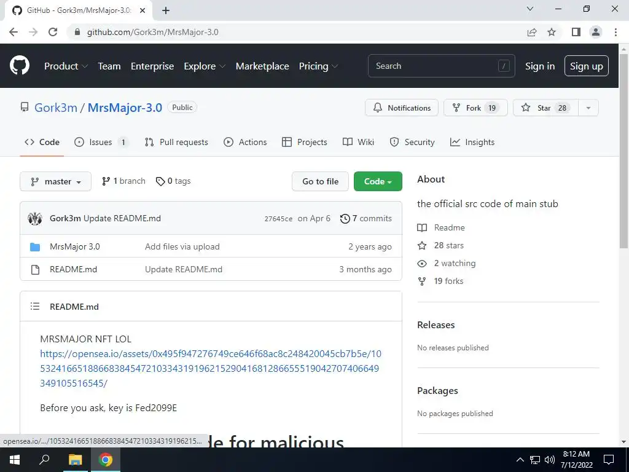Viewport: 629px width, 472px height.
Task: Click the README.md file icon
Action: [35, 270]
